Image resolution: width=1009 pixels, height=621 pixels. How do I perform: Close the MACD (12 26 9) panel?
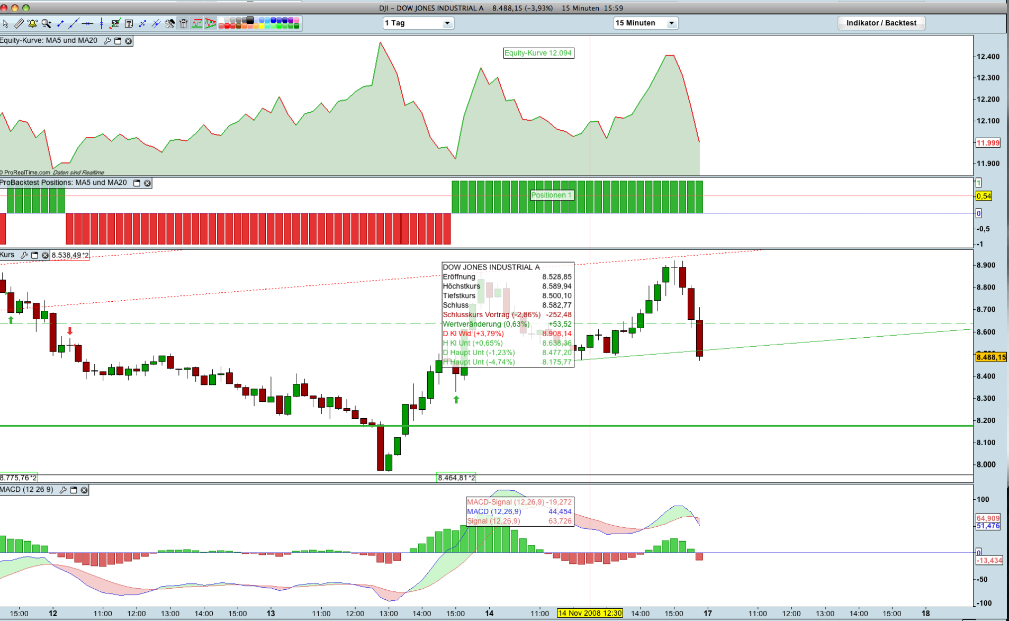pos(84,490)
